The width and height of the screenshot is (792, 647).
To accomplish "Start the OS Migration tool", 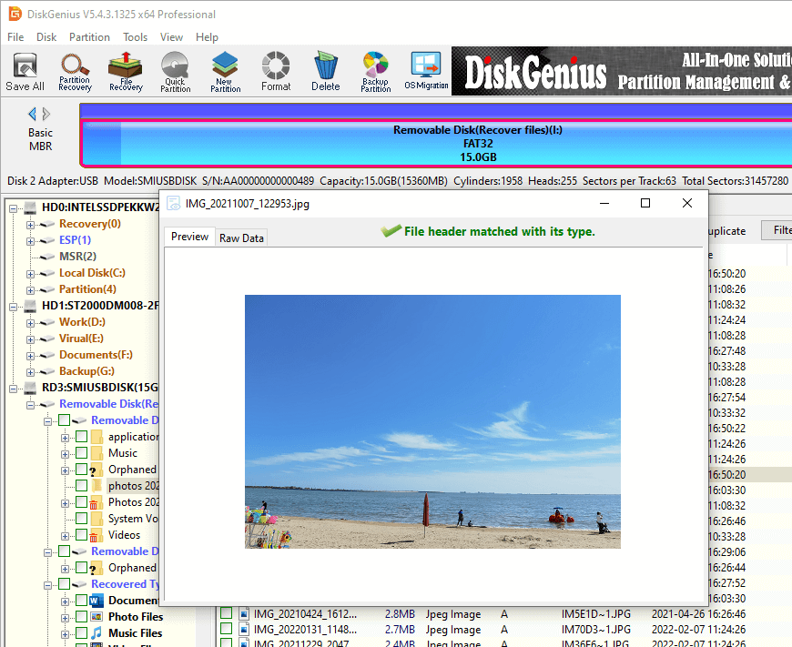I will pos(426,71).
